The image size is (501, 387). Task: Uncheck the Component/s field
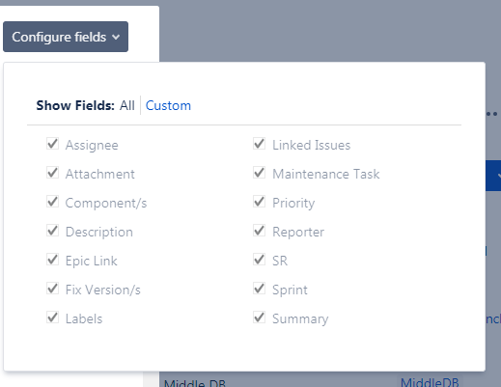click(x=52, y=202)
